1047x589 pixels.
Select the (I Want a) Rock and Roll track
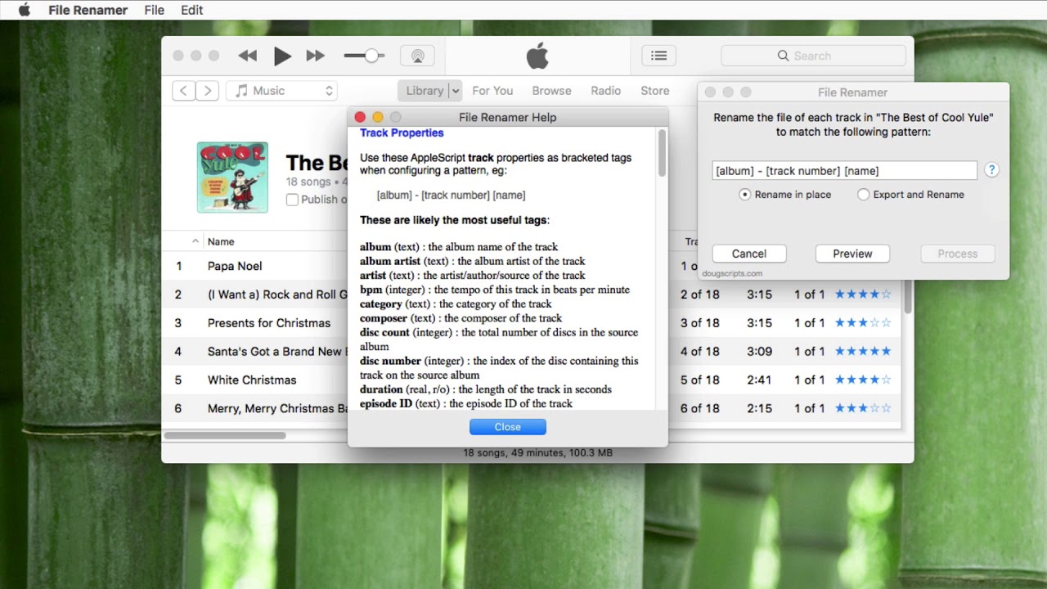click(x=277, y=294)
